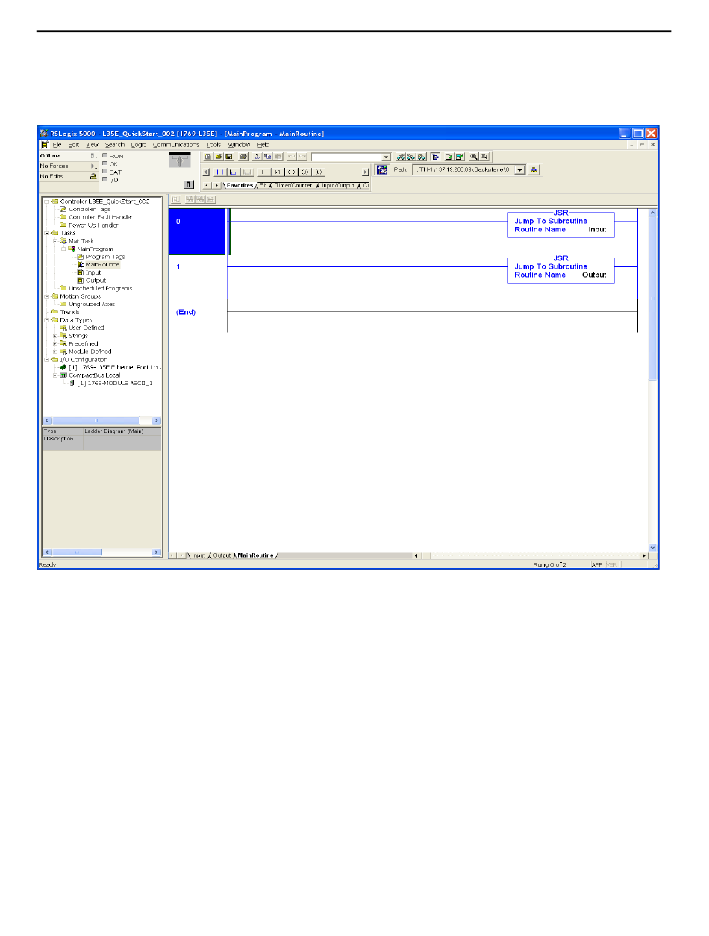Click the New file toolbar icon
Viewport: 709px width, 936px height.
208,157
